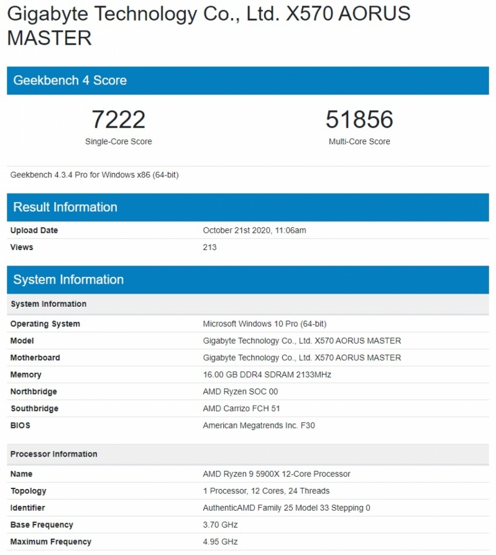The image size is (496, 555).
Task: Select the date October 21st 2020, 11:06am
Action: pos(254,230)
